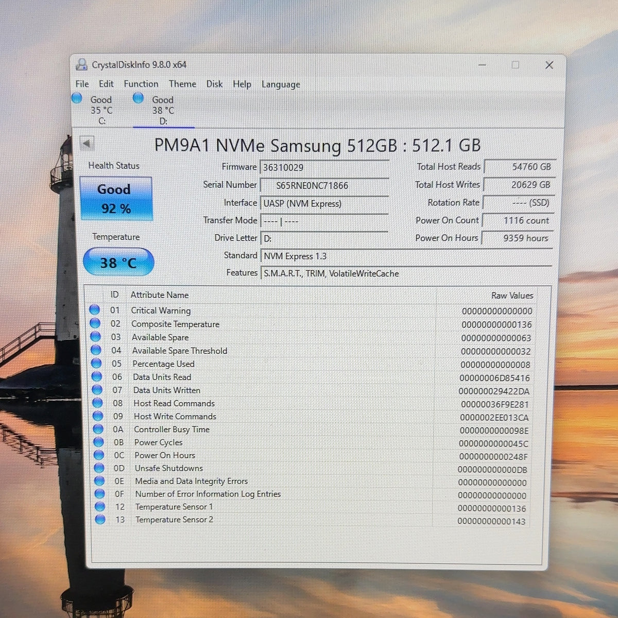Click status orb for Error Information Log Entries
This screenshot has width=618, height=618.
coord(100,493)
